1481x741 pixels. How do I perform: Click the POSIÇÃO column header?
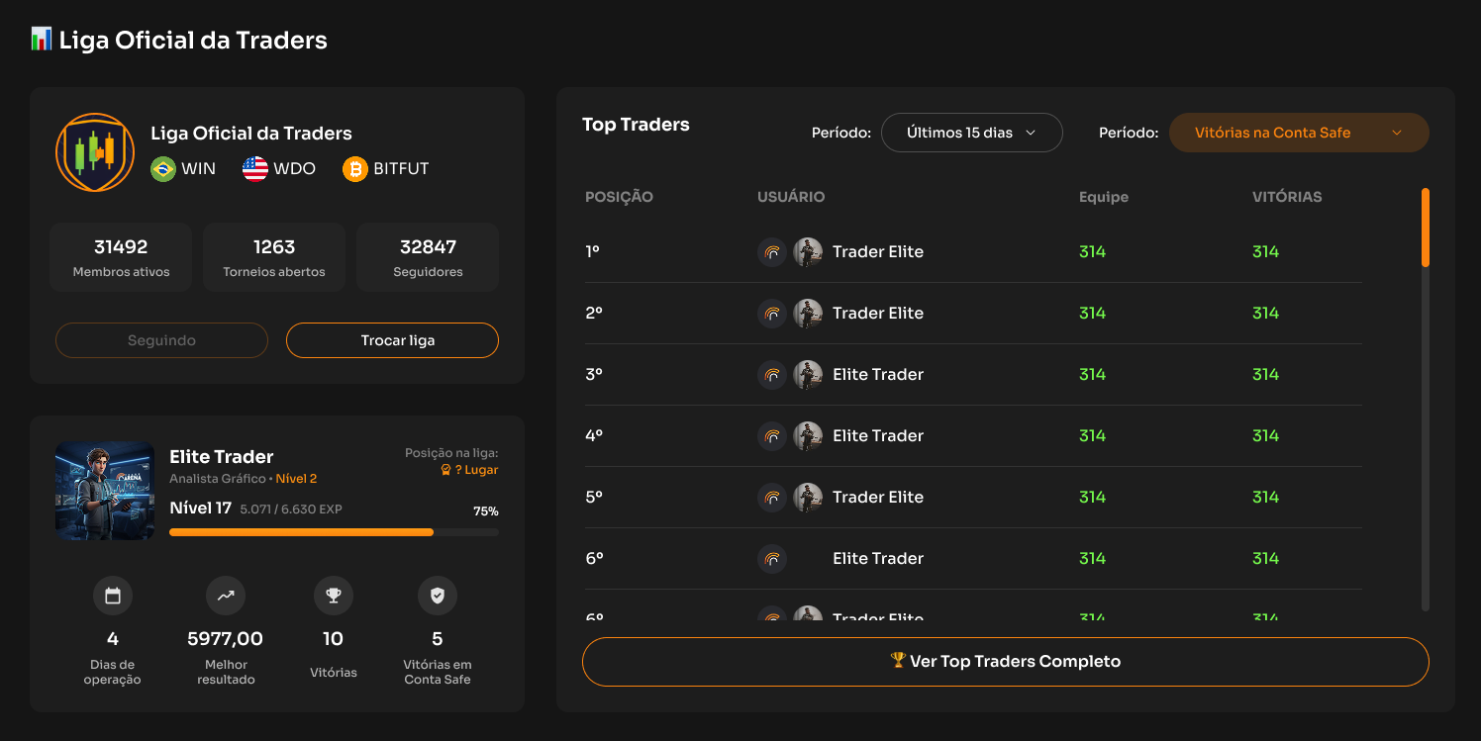click(620, 197)
